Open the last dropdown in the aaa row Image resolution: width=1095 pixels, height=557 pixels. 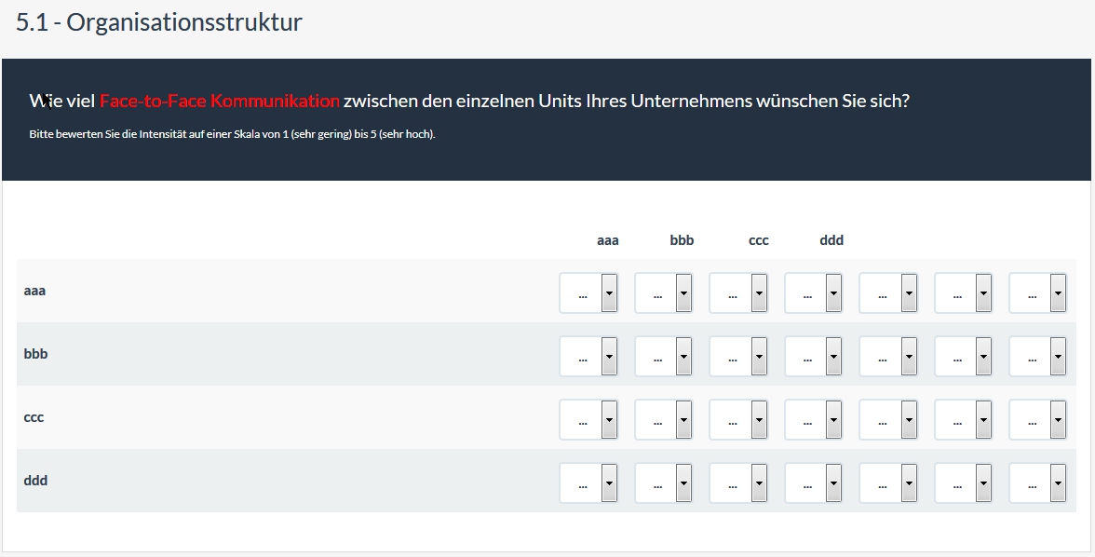1038,292
